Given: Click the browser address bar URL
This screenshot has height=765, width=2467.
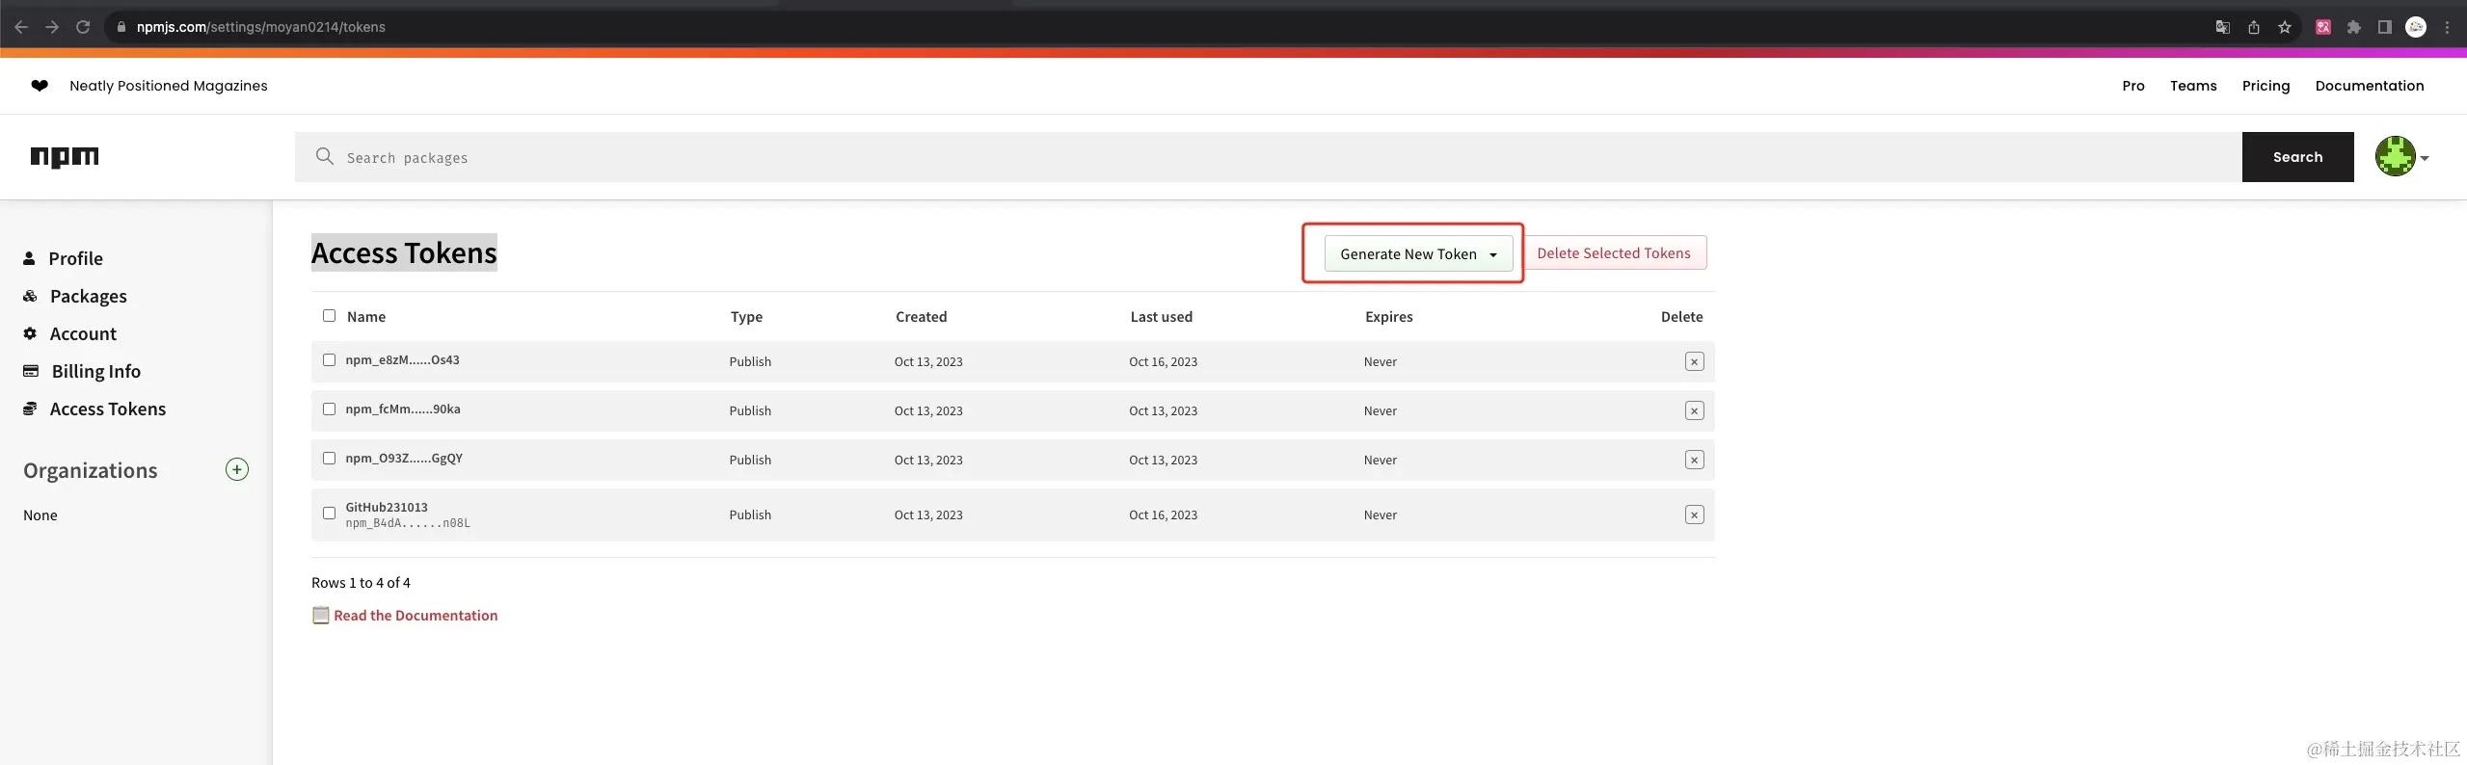Looking at the screenshot, I should tap(261, 27).
